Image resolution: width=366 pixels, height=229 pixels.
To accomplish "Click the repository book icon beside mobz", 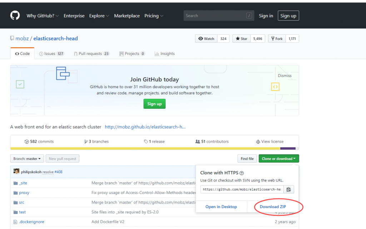I will point(12,38).
